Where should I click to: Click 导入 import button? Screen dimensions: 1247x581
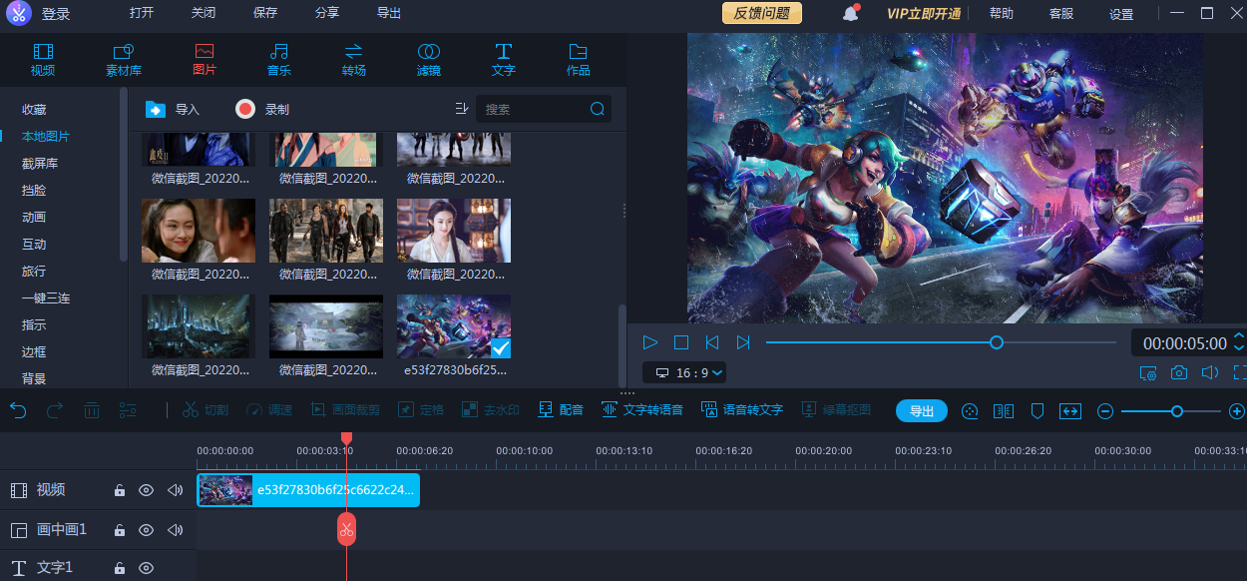coord(173,109)
